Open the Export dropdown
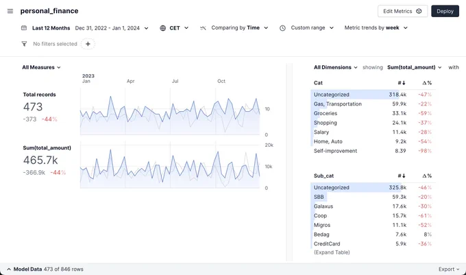The height and width of the screenshot is (275, 466). (449, 269)
